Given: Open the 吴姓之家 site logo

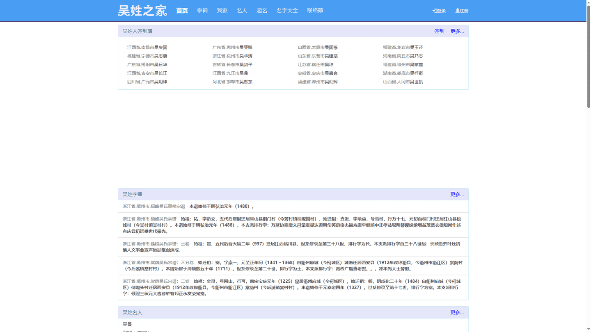Looking at the screenshot, I should click(142, 11).
